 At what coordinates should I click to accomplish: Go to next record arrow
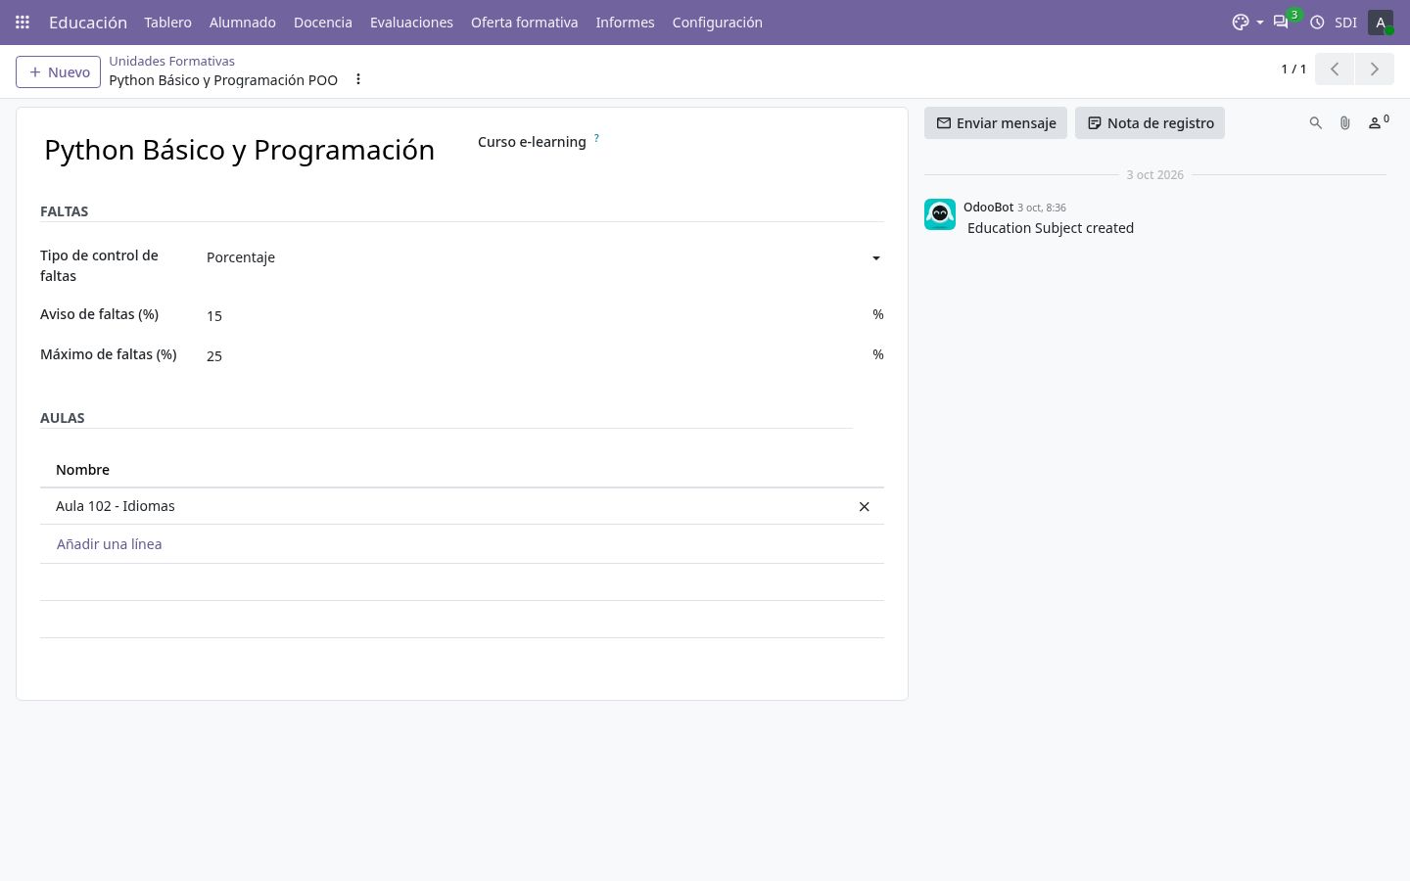pyautogui.click(x=1374, y=69)
